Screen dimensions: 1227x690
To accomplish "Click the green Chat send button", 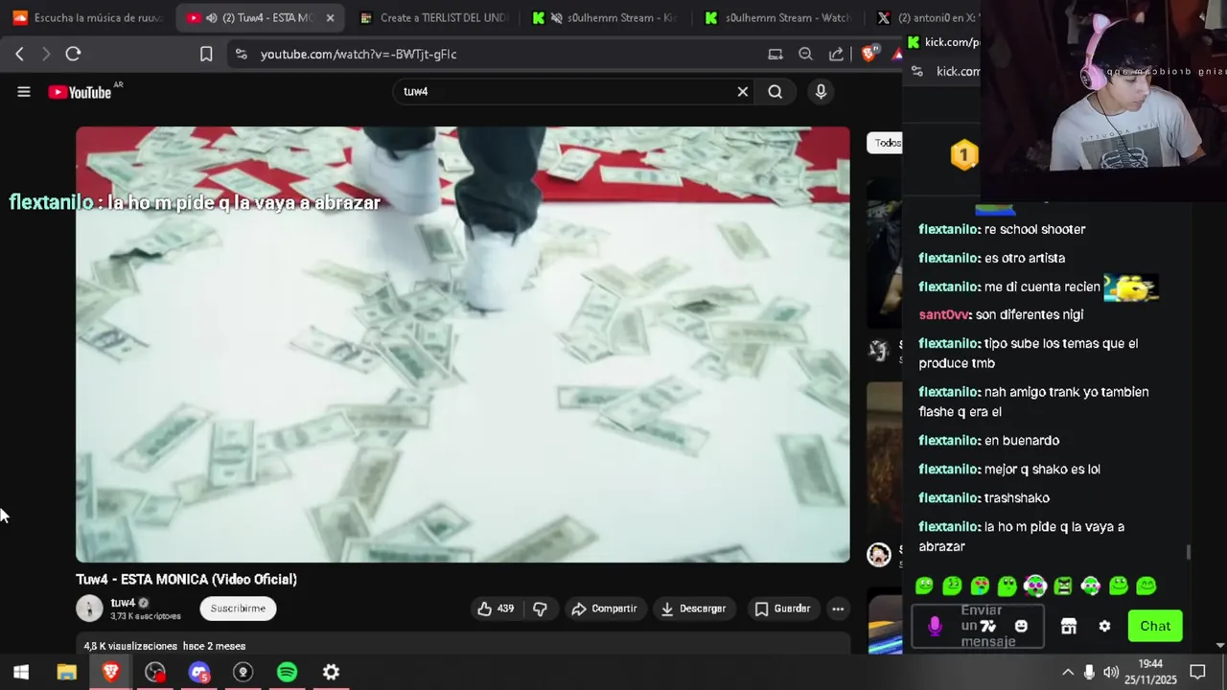I will (1155, 626).
